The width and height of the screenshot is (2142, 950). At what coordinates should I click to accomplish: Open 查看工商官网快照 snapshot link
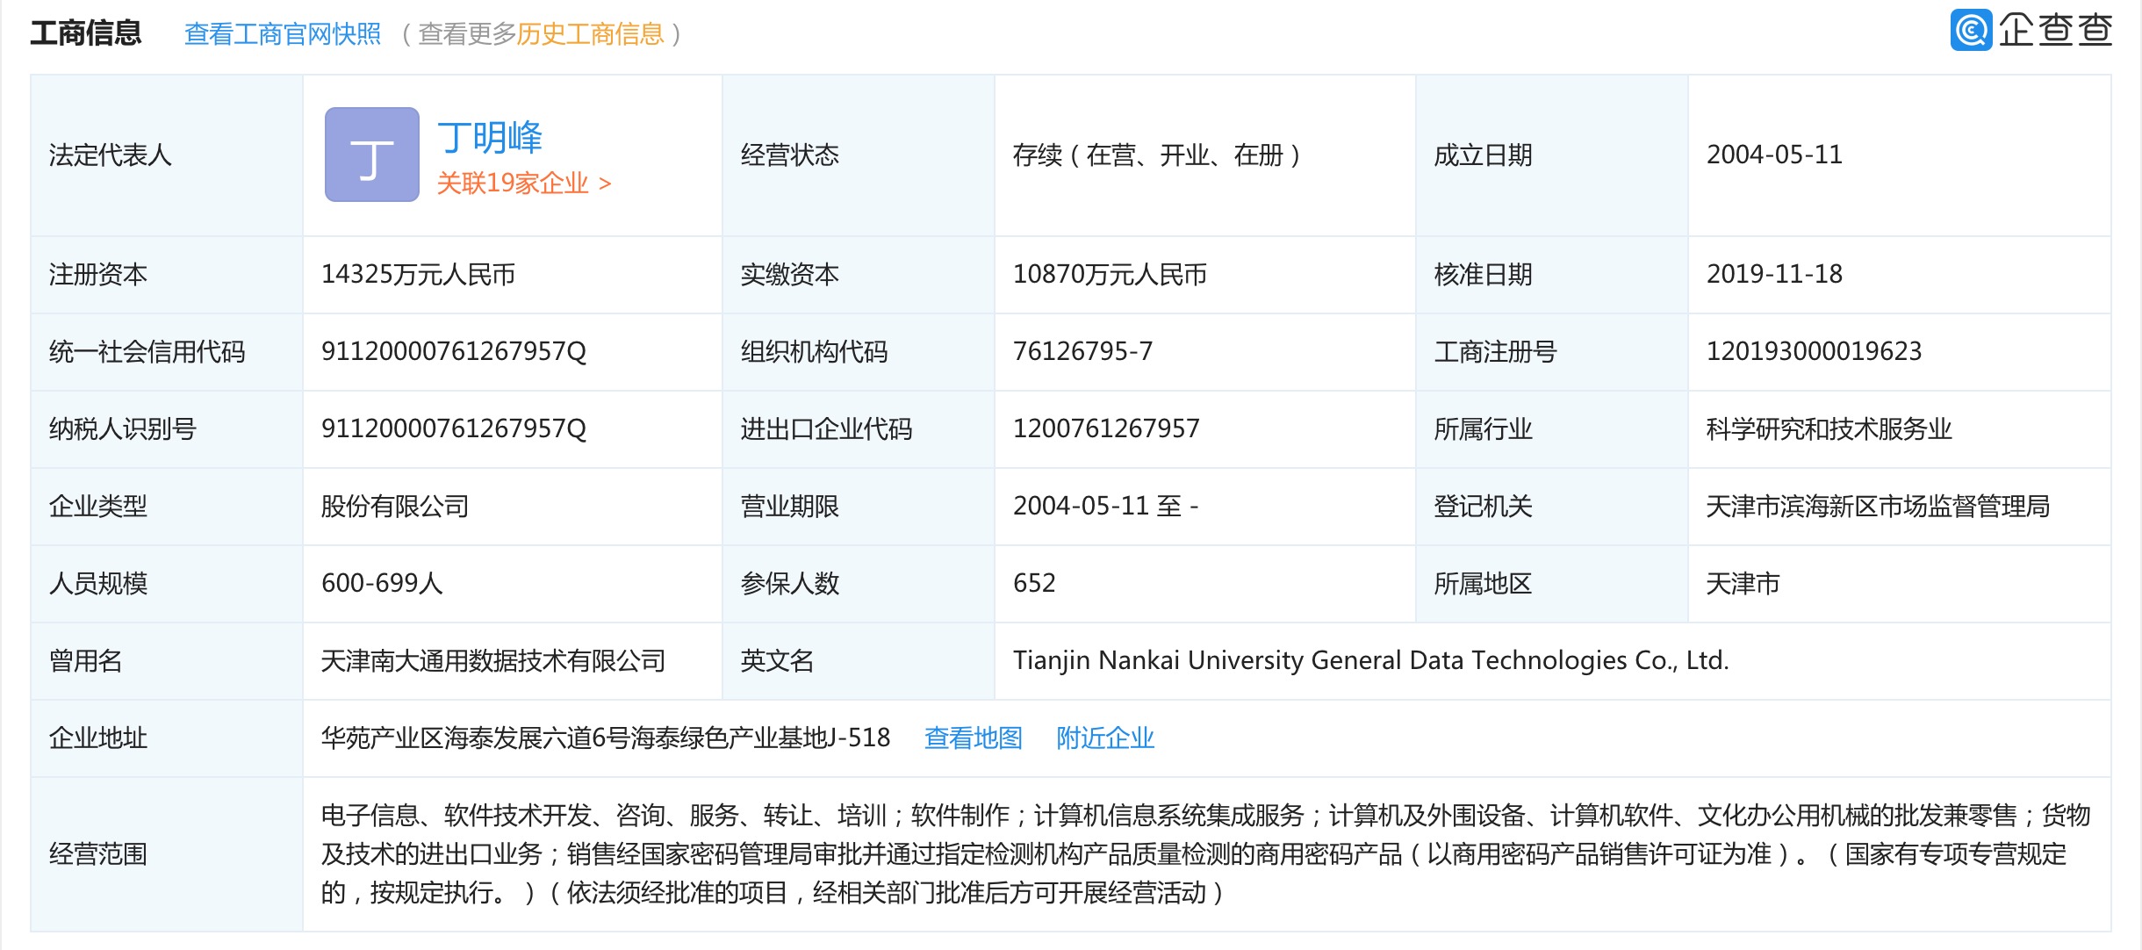tap(282, 34)
